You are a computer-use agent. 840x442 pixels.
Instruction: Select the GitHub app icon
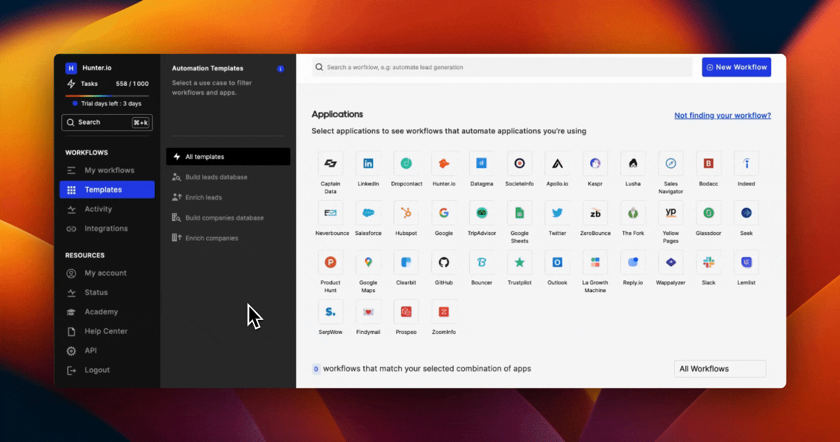point(444,262)
